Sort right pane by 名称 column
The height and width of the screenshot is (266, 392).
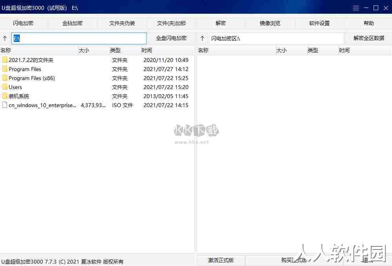[236, 50]
